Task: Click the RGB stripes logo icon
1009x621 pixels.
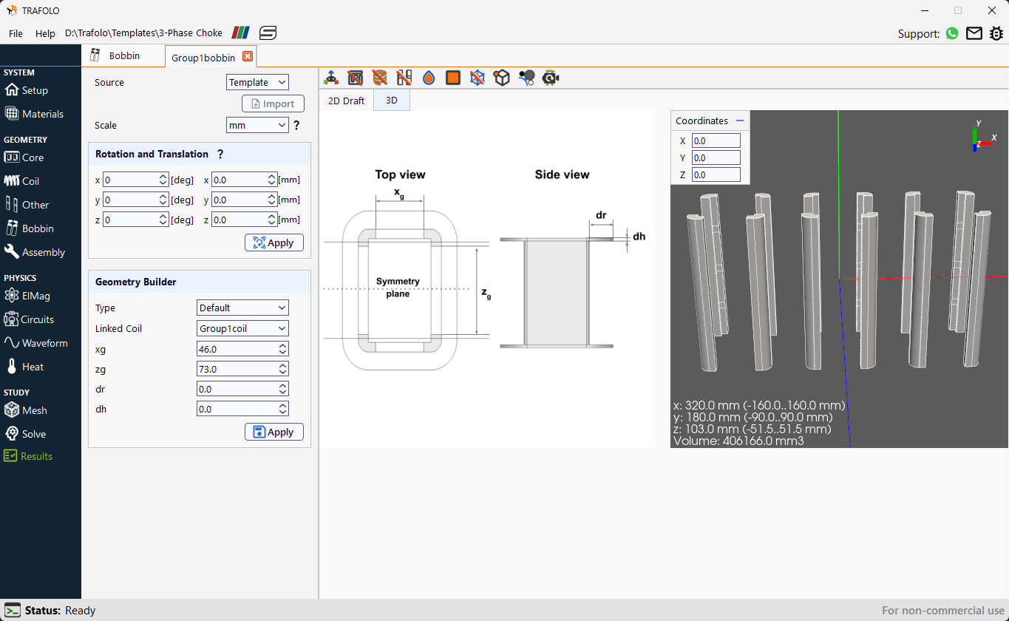Action: click(x=241, y=33)
